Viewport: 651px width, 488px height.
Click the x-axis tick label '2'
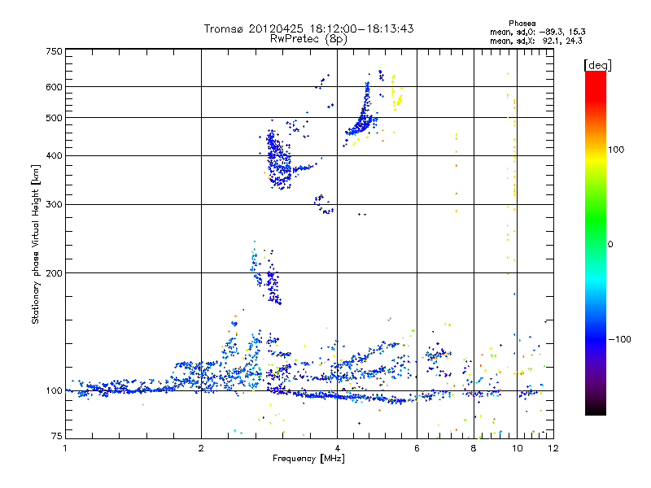click(x=201, y=448)
